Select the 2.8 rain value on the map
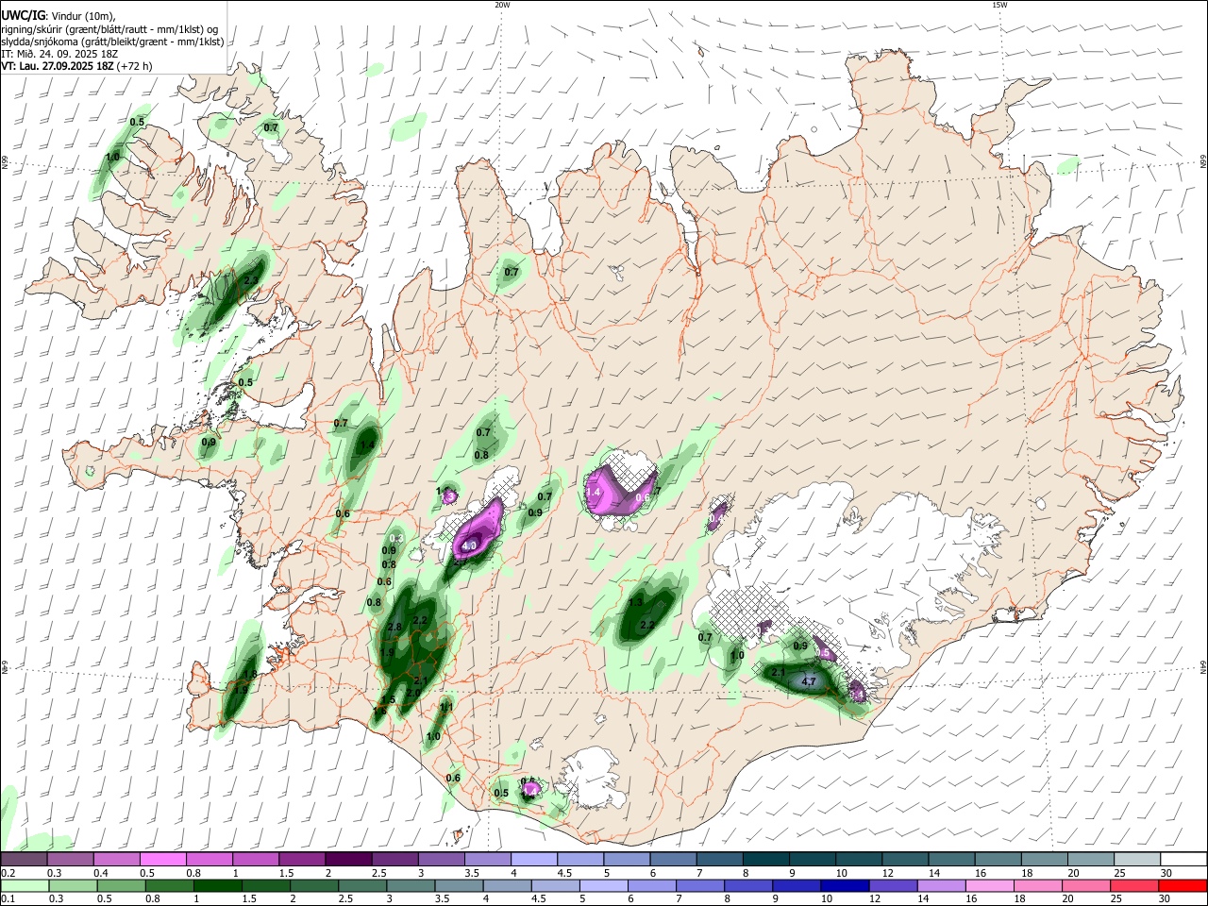 pyautogui.click(x=395, y=627)
